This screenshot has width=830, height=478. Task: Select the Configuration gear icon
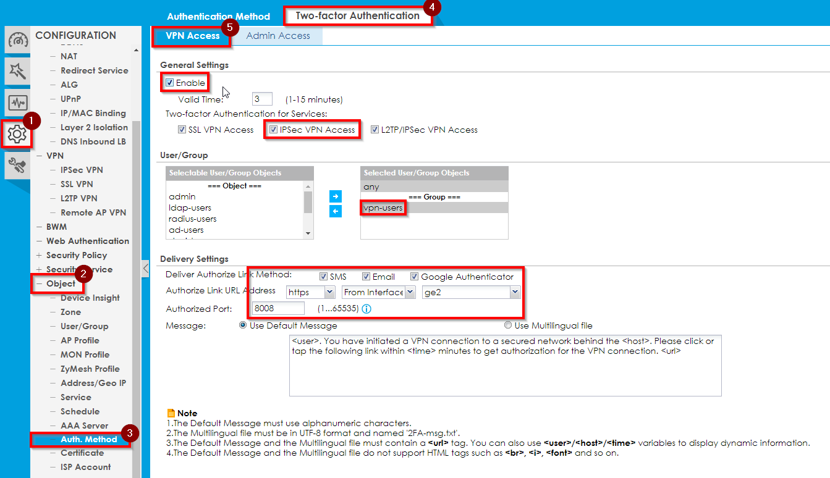(x=17, y=133)
